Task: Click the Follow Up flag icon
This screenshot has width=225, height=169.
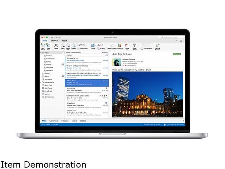Action: coord(126,45)
